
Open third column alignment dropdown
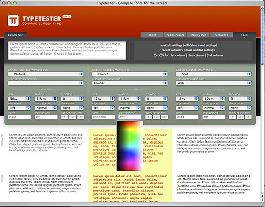click(187, 108)
